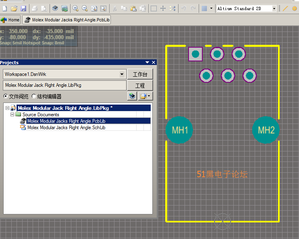Image resolution: width=299 pixels, height=239 pixels.
Task: Open the grid options dropdown arrow
Action: click(x=211, y=8)
